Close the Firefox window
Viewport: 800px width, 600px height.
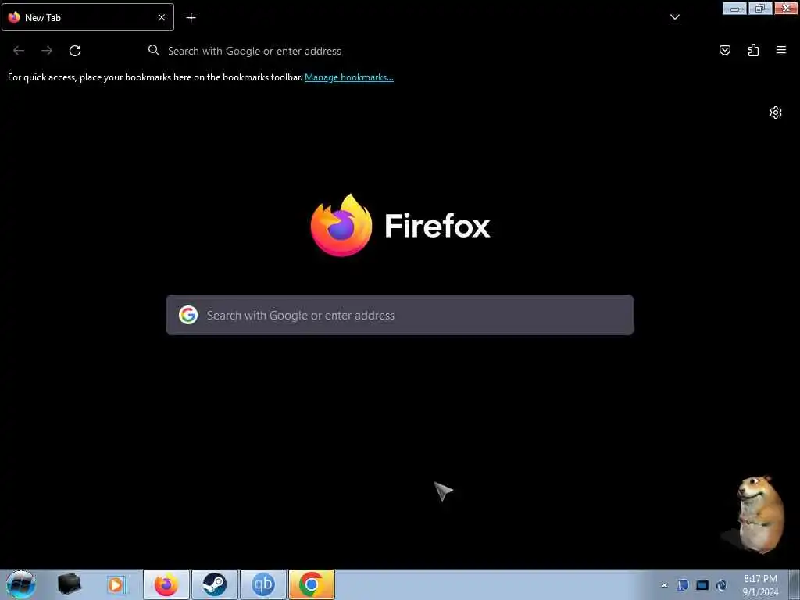(x=786, y=8)
